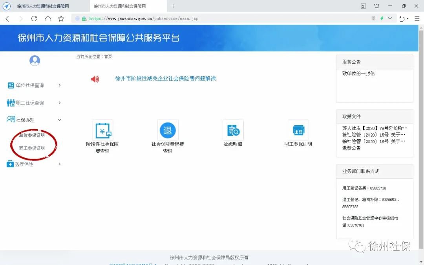Image resolution: width=424 pixels, height=265 pixels.
Task: Click the 征缴明细 search icon
Action: (x=233, y=130)
